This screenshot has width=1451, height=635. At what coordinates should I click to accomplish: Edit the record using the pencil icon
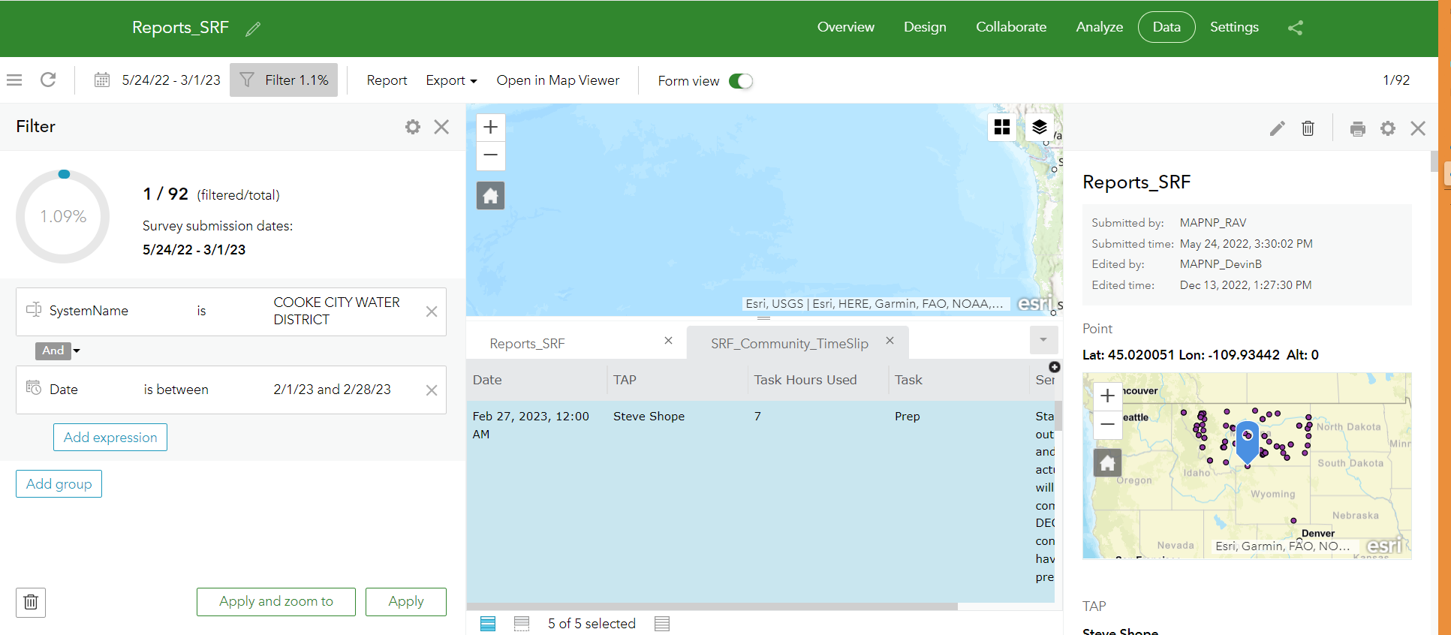pos(1278,128)
